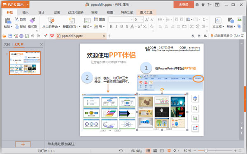The image size is (247, 154).
Task: Click the Copy icon
Action: click(x=16, y=27)
